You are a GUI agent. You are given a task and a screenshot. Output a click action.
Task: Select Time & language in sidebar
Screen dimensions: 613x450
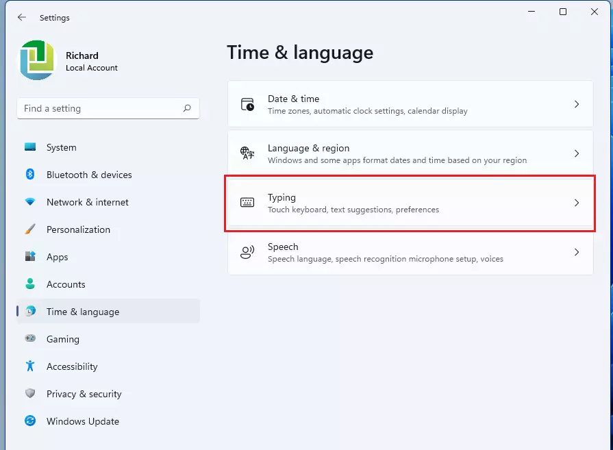pos(108,312)
